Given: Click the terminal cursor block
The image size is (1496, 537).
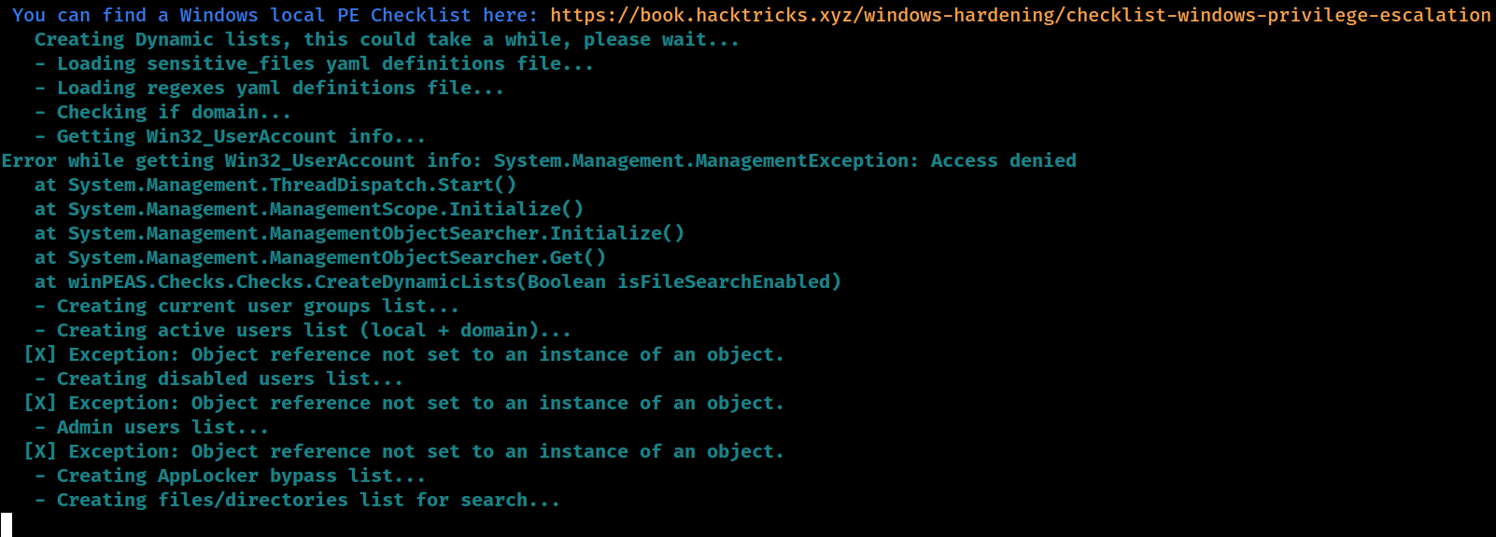Looking at the screenshot, I should (7, 525).
